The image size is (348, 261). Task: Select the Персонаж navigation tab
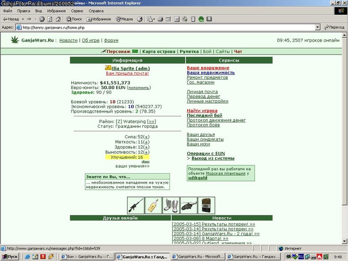pos(119,51)
